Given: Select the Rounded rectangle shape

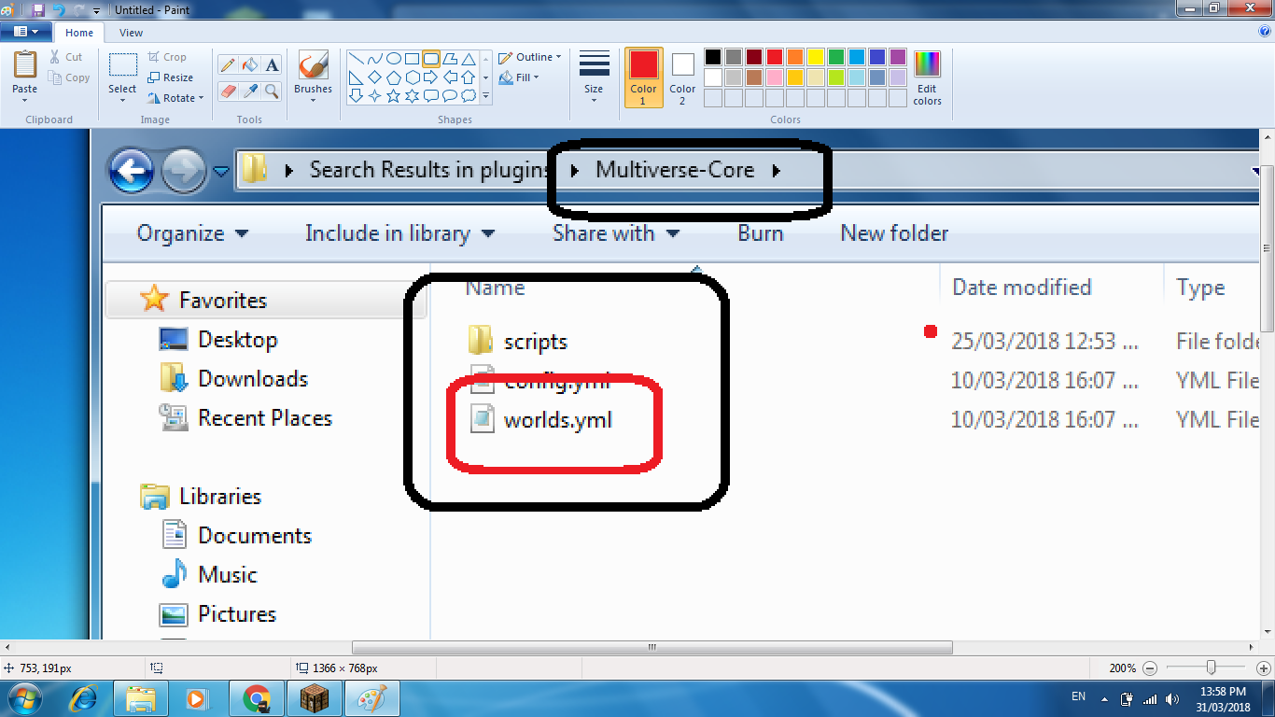Looking at the screenshot, I should 430,58.
